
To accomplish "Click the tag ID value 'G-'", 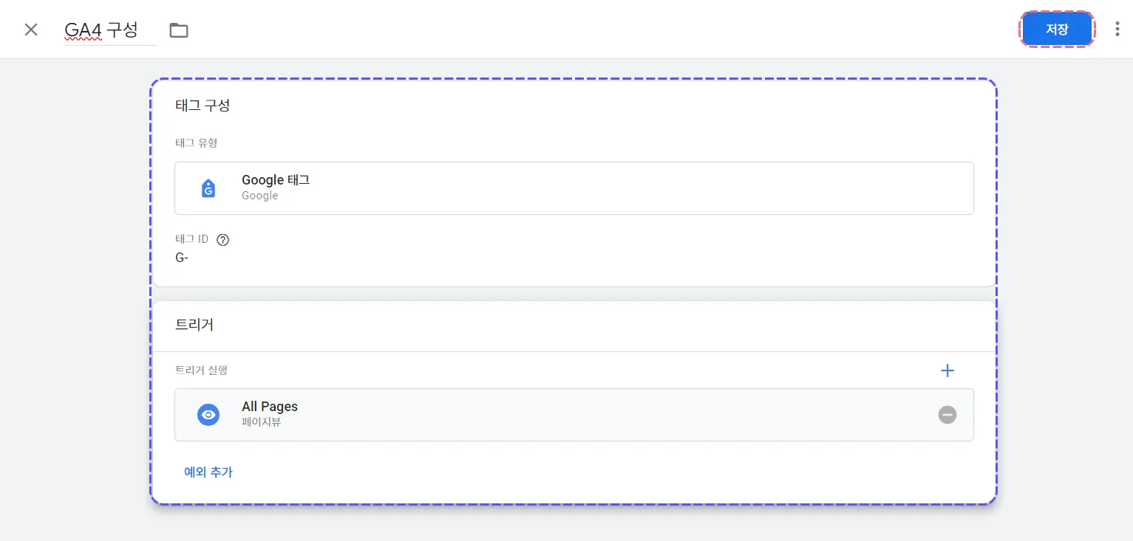I will point(182,258).
